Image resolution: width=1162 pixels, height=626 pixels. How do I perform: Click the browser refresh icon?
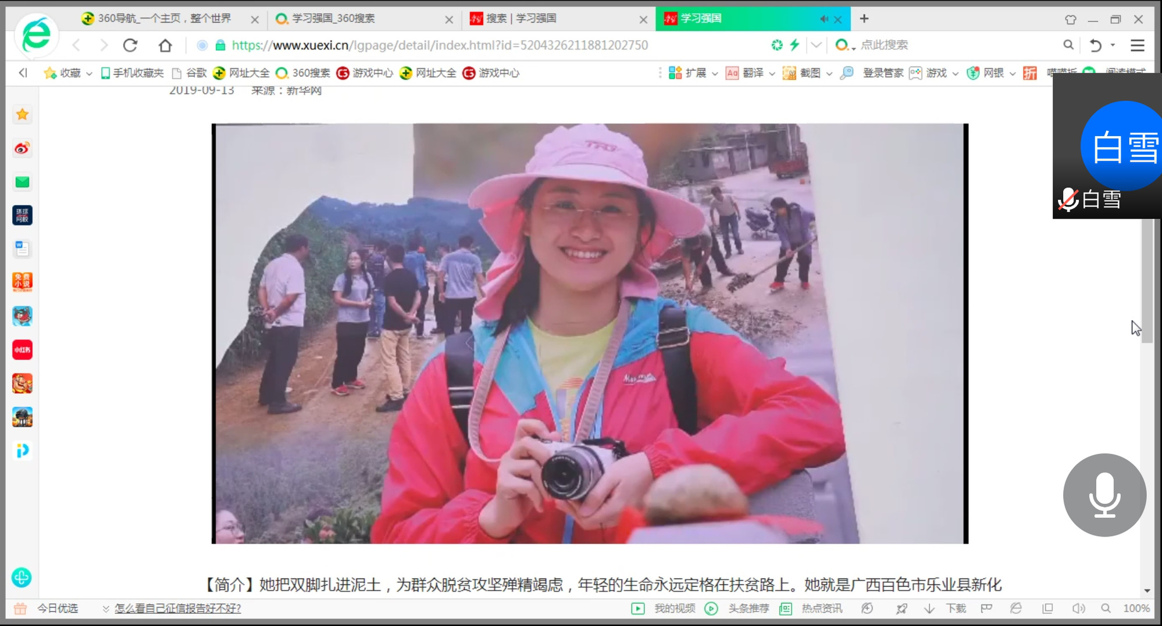(130, 45)
